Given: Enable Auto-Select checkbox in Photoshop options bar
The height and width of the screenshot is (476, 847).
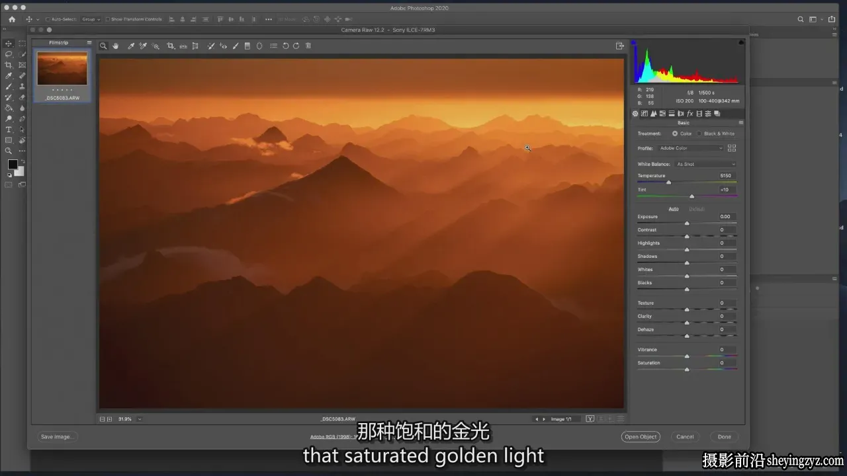Looking at the screenshot, I should [x=48, y=19].
